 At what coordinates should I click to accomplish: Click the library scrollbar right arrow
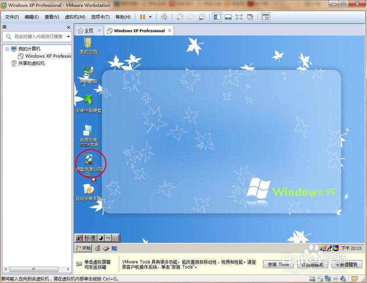[x=68, y=269]
